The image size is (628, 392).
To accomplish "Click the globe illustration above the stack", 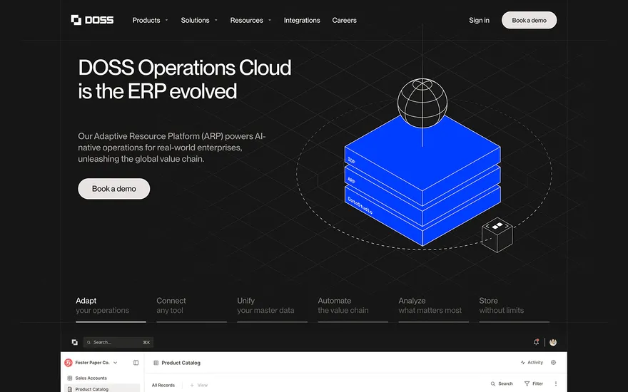I will click(422, 103).
